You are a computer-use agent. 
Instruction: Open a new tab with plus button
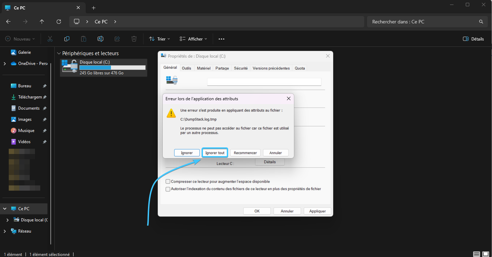(93, 8)
